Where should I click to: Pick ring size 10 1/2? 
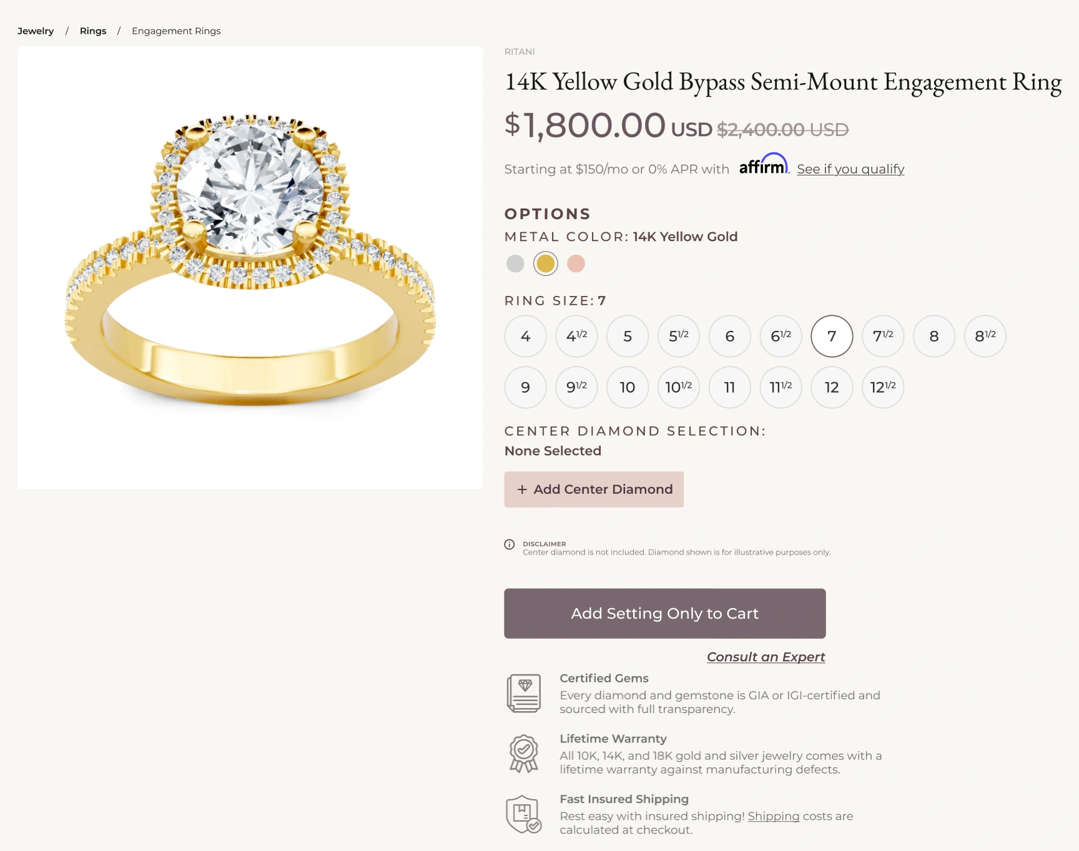click(x=679, y=387)
